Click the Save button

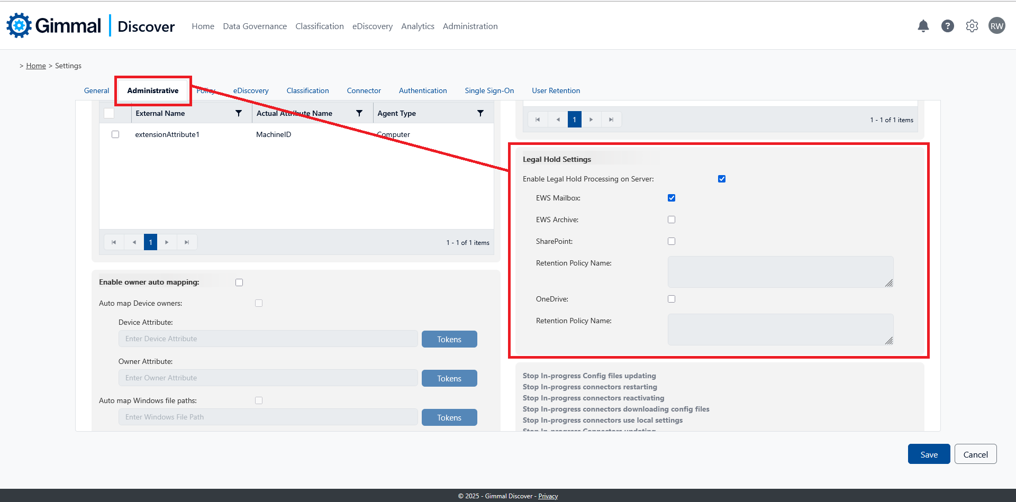928,454
